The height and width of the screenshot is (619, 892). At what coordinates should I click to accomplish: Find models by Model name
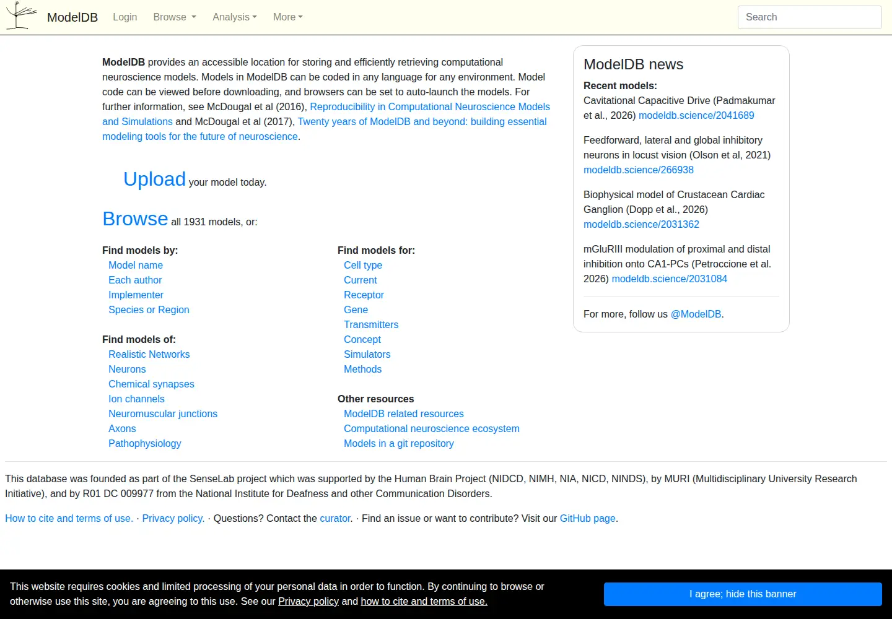click(x=136, y=265)
